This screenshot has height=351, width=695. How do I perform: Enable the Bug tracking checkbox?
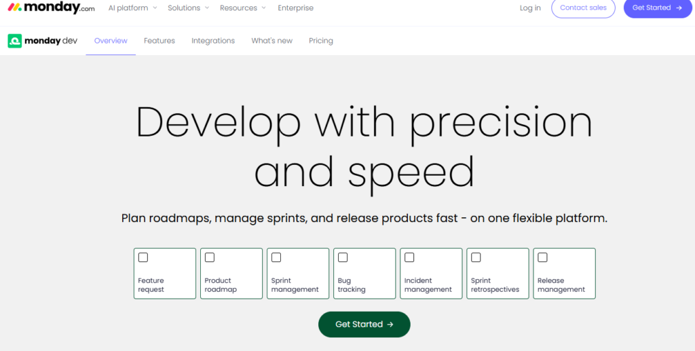tap(343, 257)
